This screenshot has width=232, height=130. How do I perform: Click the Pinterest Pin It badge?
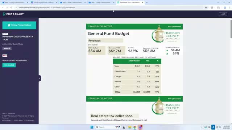coord(5,56)
